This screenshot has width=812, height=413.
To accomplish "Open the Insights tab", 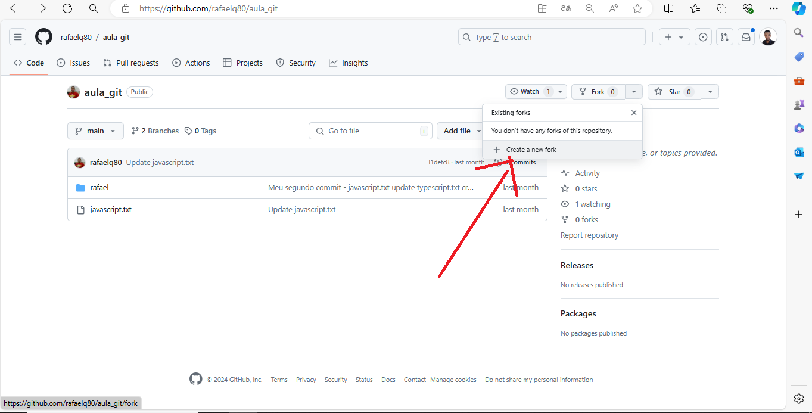I will tap(349, 63).
